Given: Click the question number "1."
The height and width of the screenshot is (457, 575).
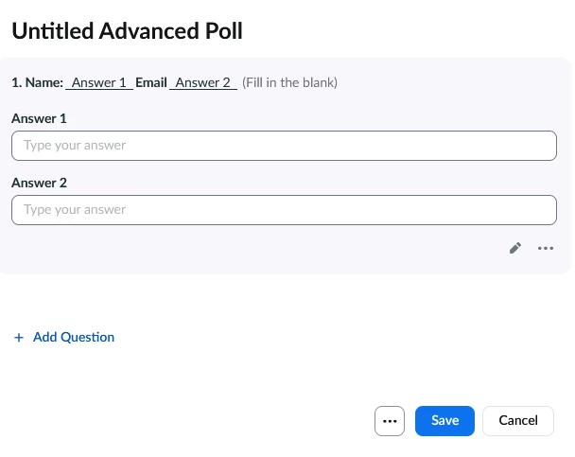Looking at the screenshot, I should point(16,83).
